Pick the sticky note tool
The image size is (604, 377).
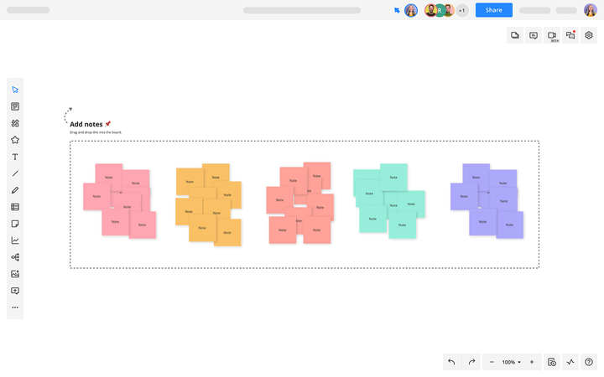(15, 224)
